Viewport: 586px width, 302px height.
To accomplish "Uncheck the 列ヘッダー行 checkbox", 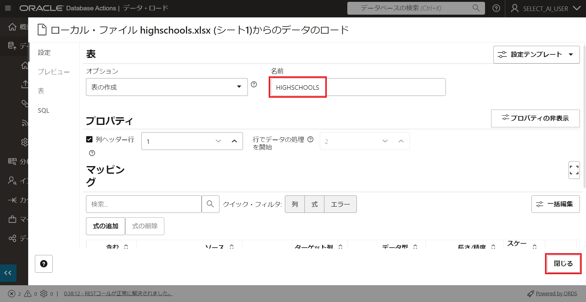I will (x=89, y=140).
